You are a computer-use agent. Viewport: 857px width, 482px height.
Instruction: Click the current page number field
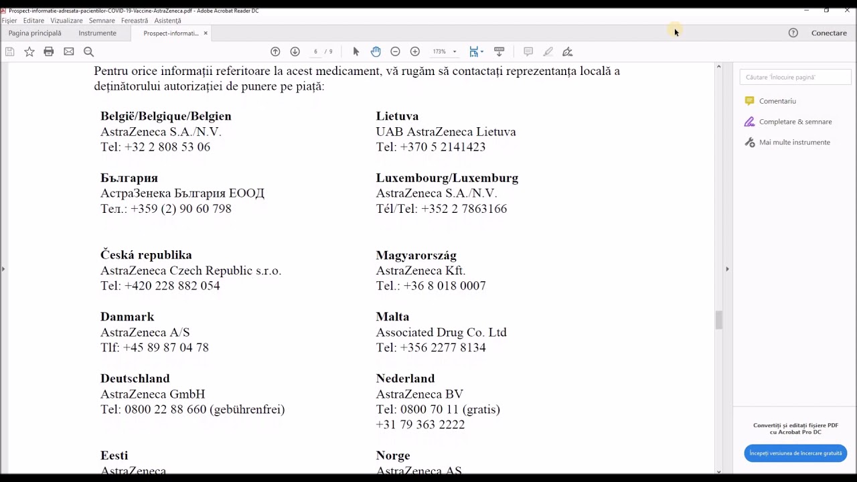click(x=315, y=52)
